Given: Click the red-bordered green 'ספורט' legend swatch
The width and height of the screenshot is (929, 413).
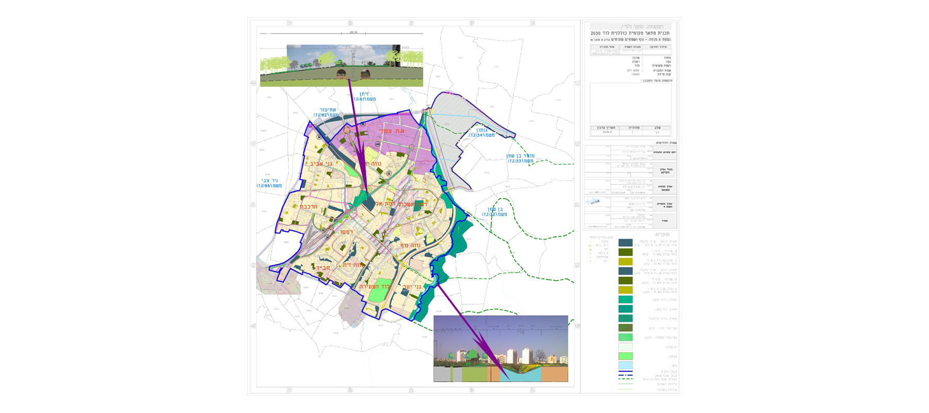Looking at the screenshot, I should click(x=626, y=356).
